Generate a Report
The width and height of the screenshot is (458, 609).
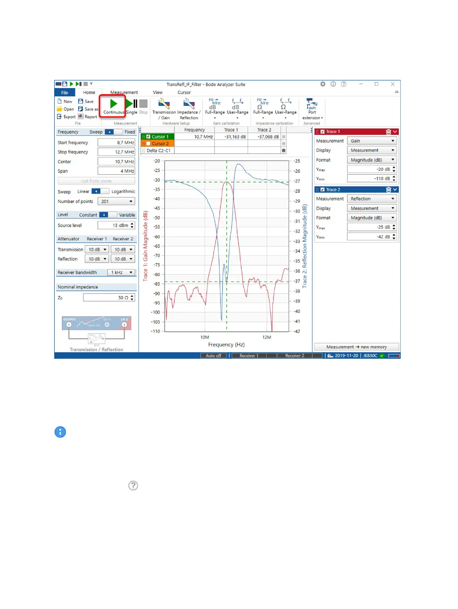87,117
